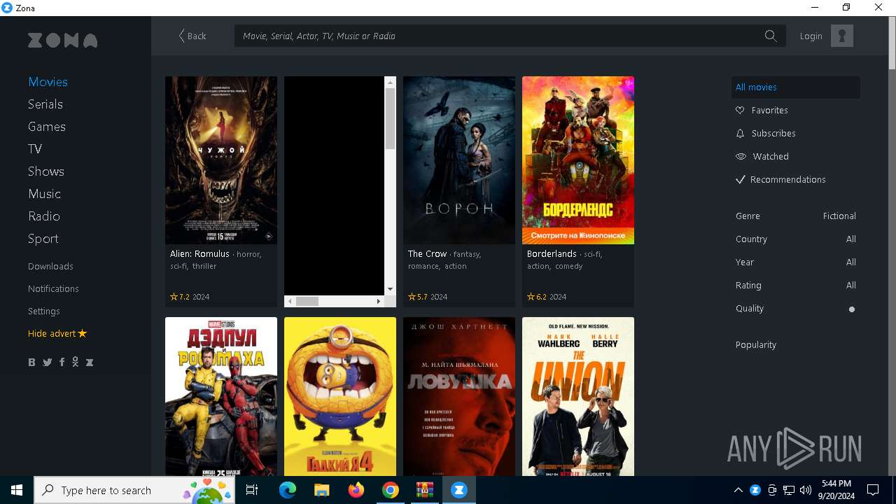The image size is (896, 504).
Task: Click the Favorites heart icon
Action: 740,110
